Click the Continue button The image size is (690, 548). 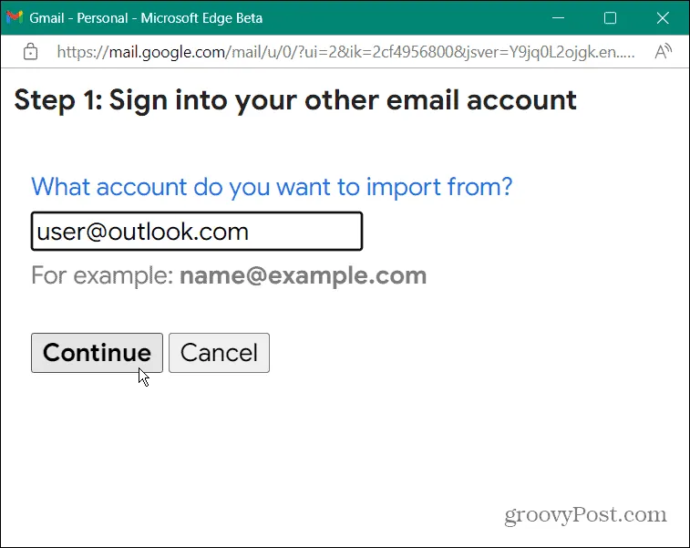97,353
